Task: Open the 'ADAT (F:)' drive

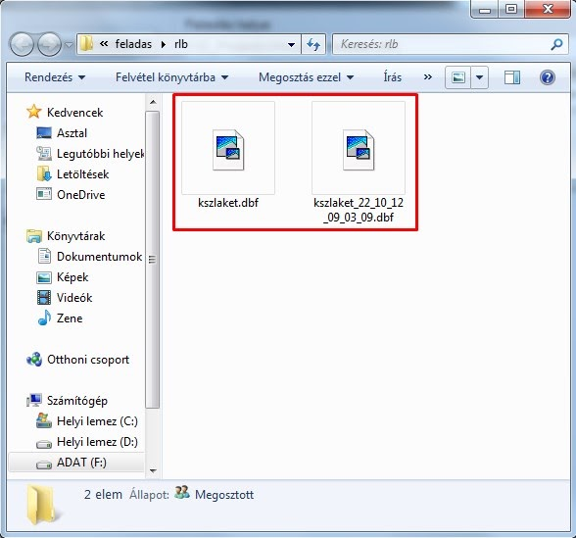Action: (x=81, y=463)
